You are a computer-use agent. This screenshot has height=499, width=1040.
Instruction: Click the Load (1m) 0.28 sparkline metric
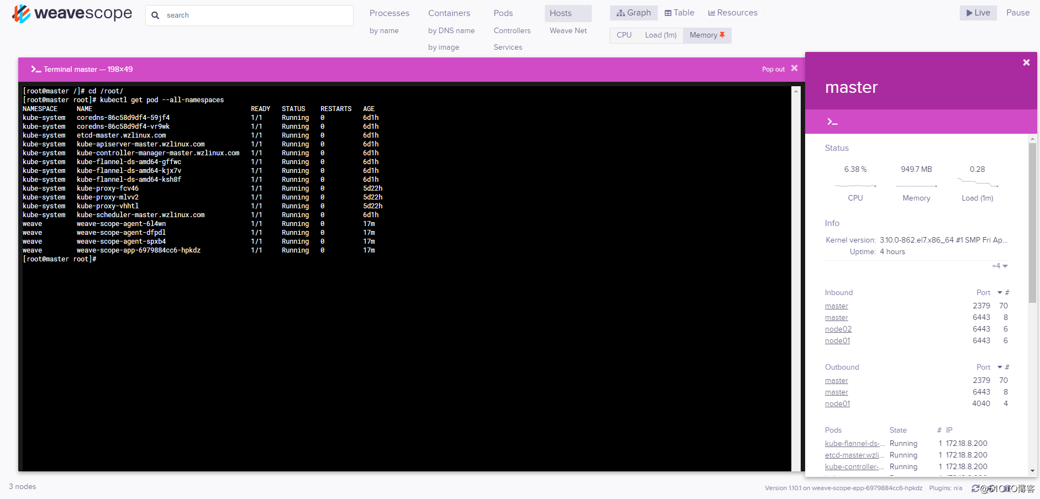[x=977, y=183]
